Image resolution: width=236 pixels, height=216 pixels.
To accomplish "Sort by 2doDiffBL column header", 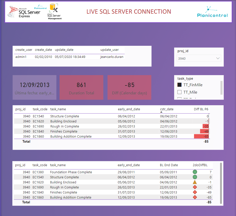I will coord(200,165).
